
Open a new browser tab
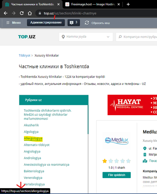tap(128, 4)
